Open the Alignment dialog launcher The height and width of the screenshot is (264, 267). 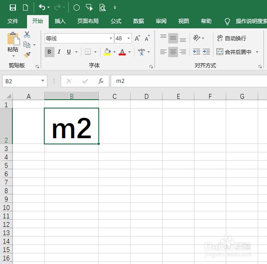[x=260, y=66]
